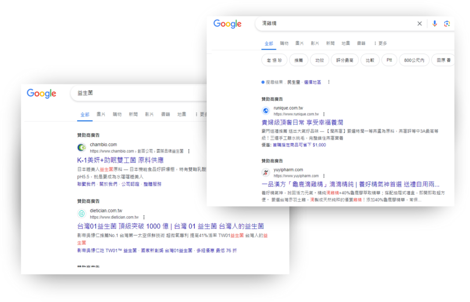Image resolution: width=470 pixels, height=302 pixels.
Task: Start voice search via microphone icon
Action: pos(434,24)
